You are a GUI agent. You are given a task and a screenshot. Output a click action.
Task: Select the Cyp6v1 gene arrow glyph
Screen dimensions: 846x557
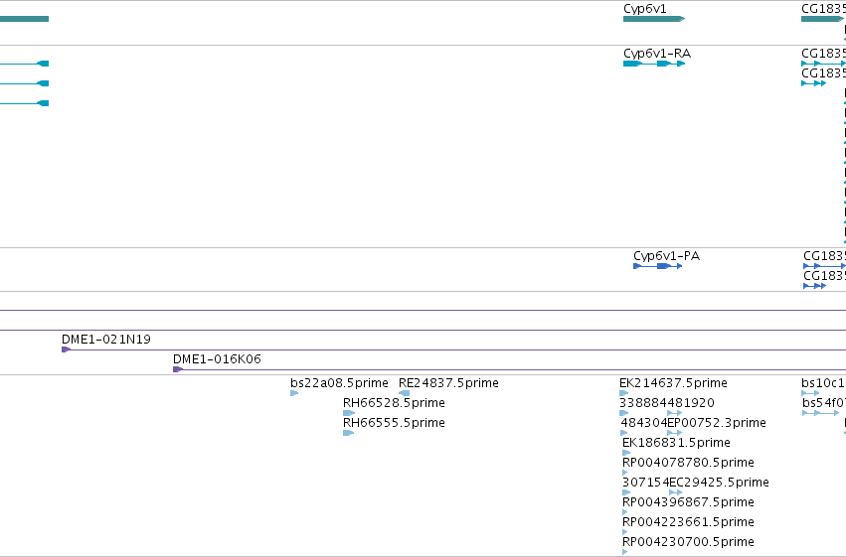click(654, 19)
